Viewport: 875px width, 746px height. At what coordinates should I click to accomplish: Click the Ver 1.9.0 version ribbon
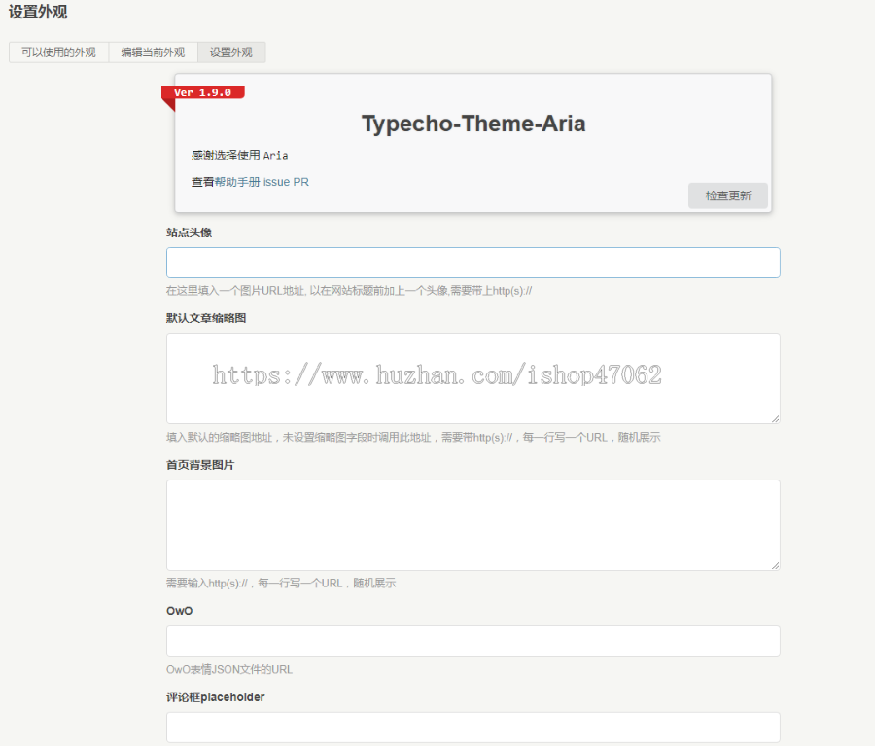[203, 92]
